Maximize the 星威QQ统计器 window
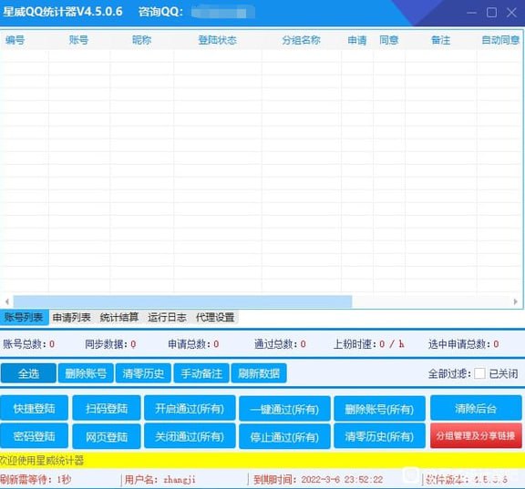Viewport: 525px width, 489px height. tap(491, 13)
